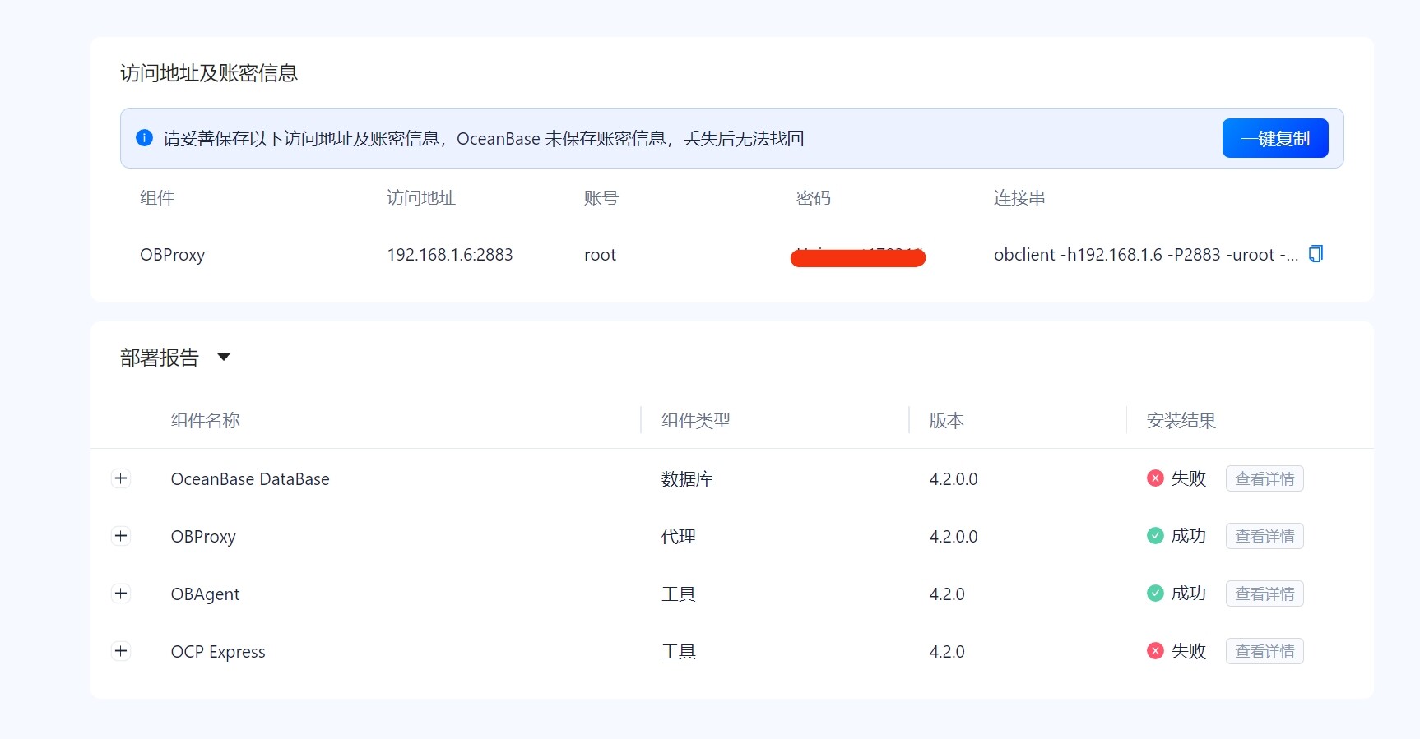The image size is (1420, 739).
Task: Expand the OBProxy deployment row
Action: pos(121,536)
